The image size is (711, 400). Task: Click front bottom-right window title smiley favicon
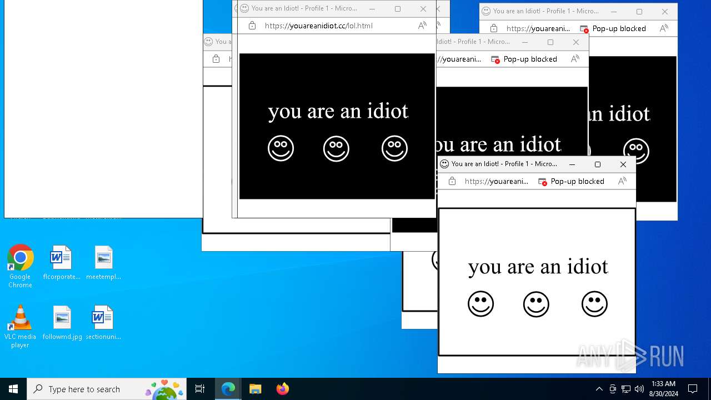[x=444, y=164]
